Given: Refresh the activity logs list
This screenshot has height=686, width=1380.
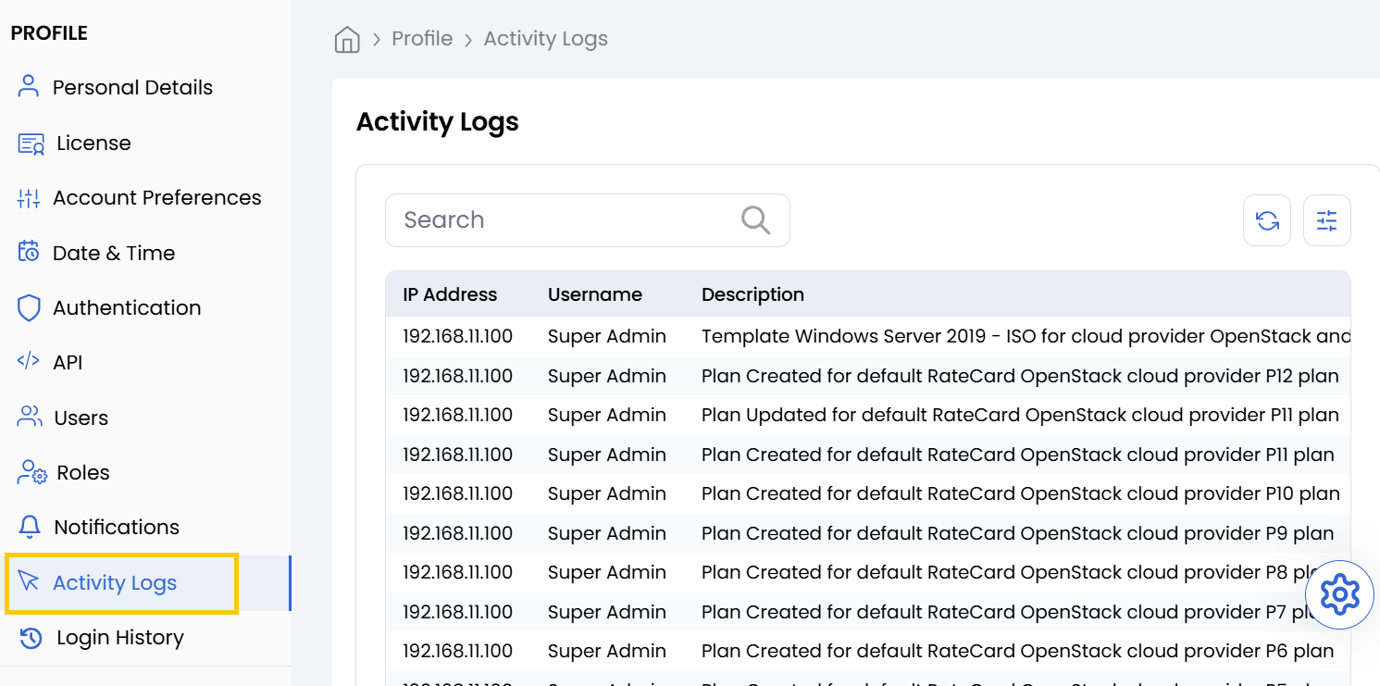Looking at the screenshot, I should 1266,220.
